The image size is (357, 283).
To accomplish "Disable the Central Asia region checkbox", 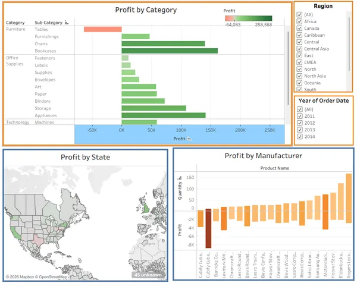I will pos(299,49).
